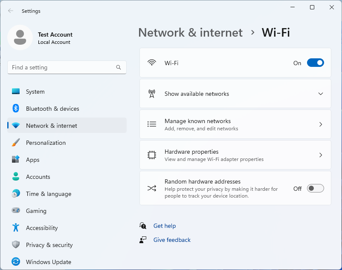The width and height of the screenshot is (342, 270).
Task: Click the Test Account profile name
Action: pos(55,34)
